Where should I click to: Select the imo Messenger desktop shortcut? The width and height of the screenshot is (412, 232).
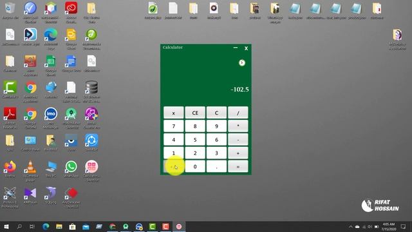[51, 117]
